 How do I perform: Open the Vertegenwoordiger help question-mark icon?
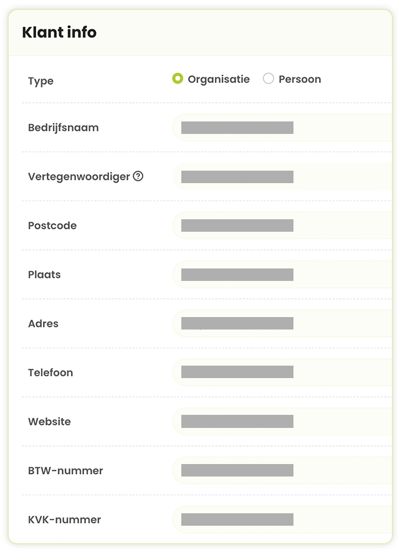click(x=138, y=176)
